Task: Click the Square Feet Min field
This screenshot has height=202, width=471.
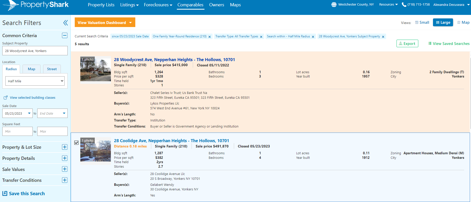Action: [x=17, y=131]
